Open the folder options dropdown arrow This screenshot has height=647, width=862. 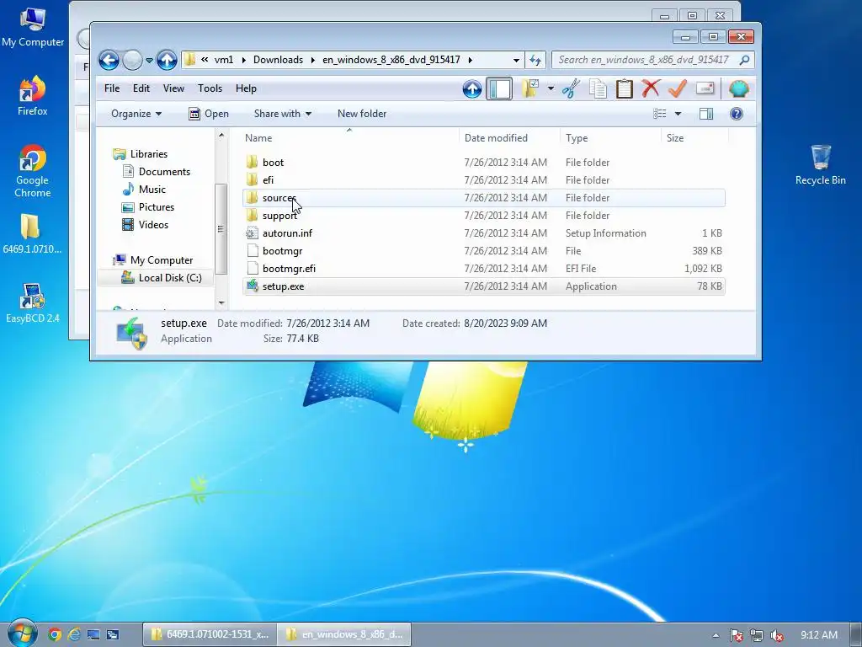551,88
